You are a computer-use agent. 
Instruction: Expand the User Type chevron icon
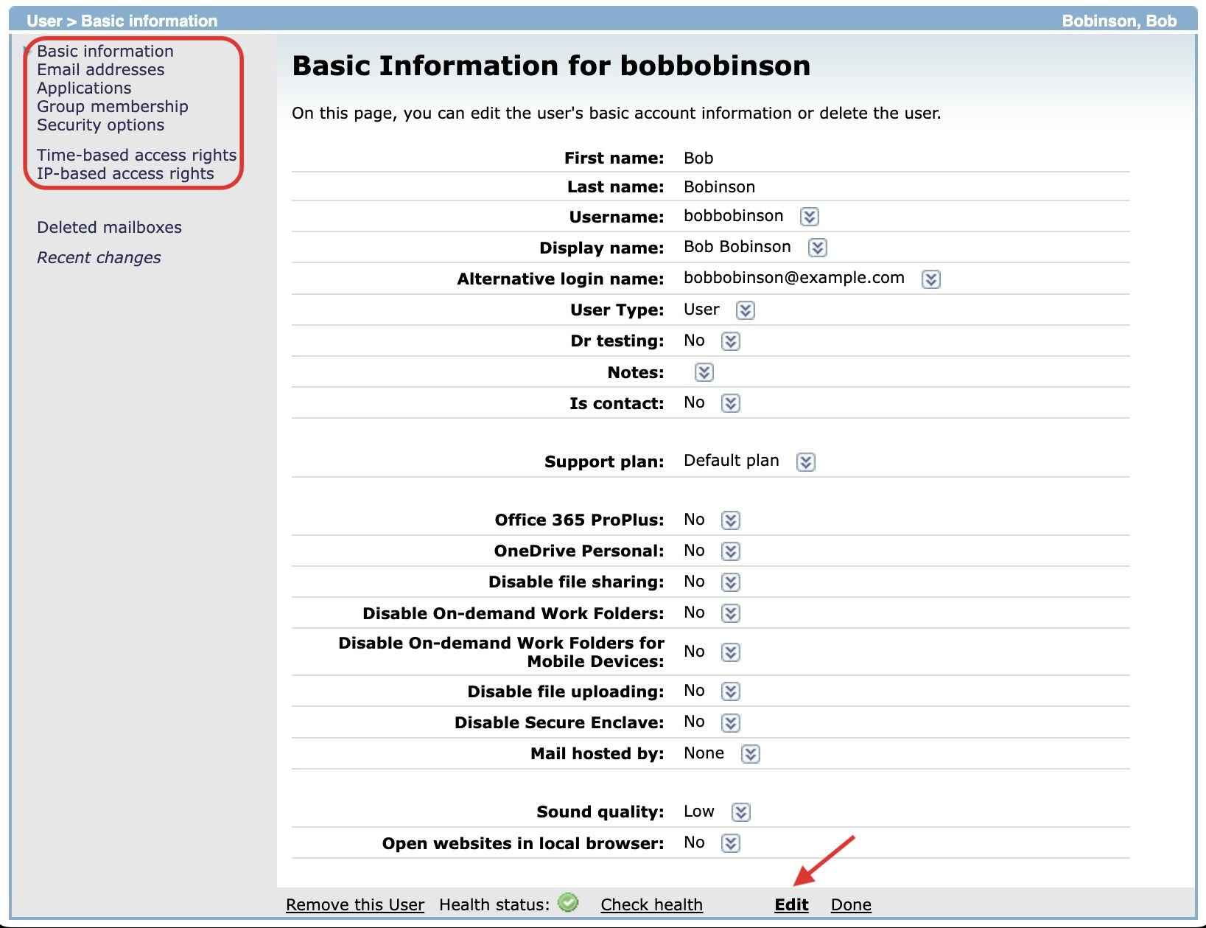pyautogui.click(x=745, y=310)
